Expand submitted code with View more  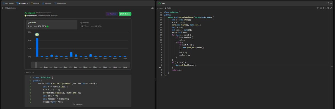[78, 104]
